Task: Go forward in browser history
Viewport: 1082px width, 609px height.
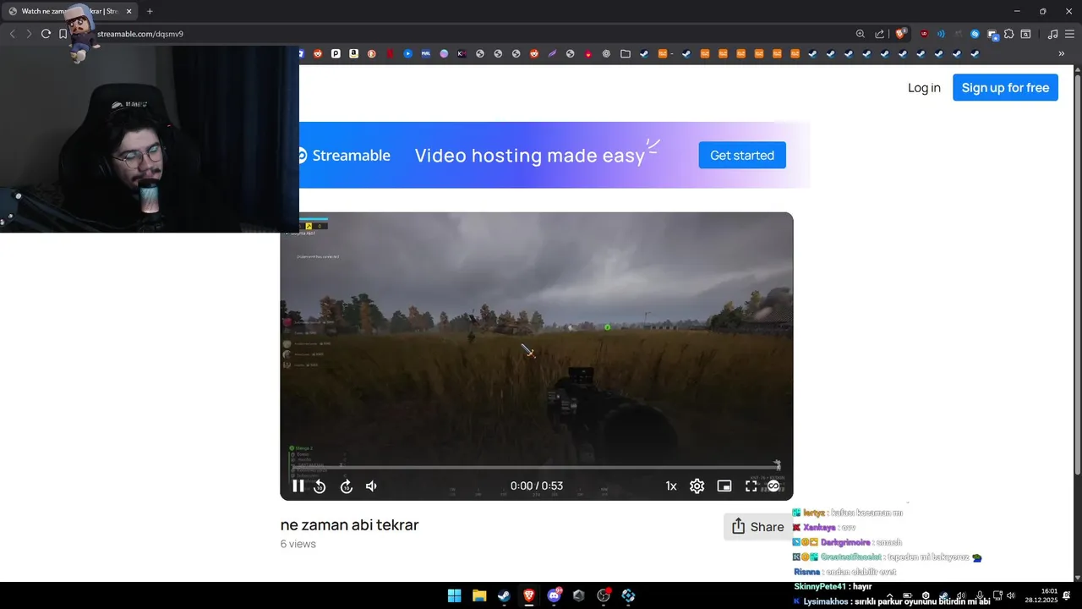Action: (29, 34)
